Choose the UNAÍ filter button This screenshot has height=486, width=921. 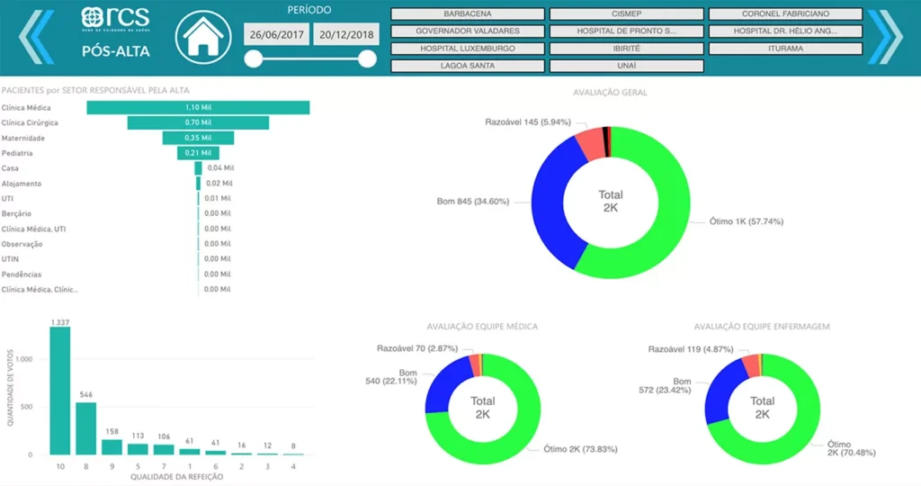(626, 66)
